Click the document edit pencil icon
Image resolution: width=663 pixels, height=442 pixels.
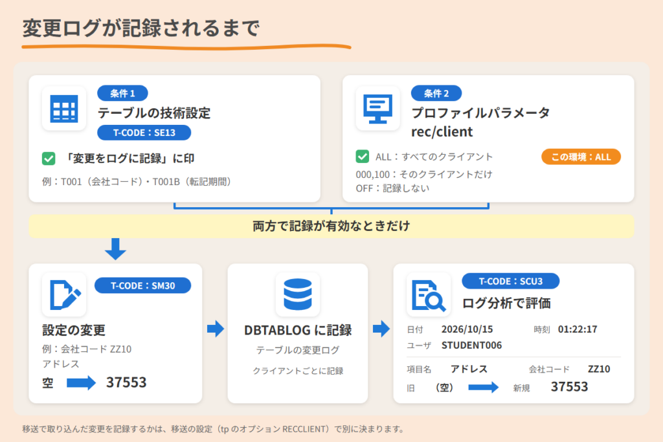coord(65,294)
